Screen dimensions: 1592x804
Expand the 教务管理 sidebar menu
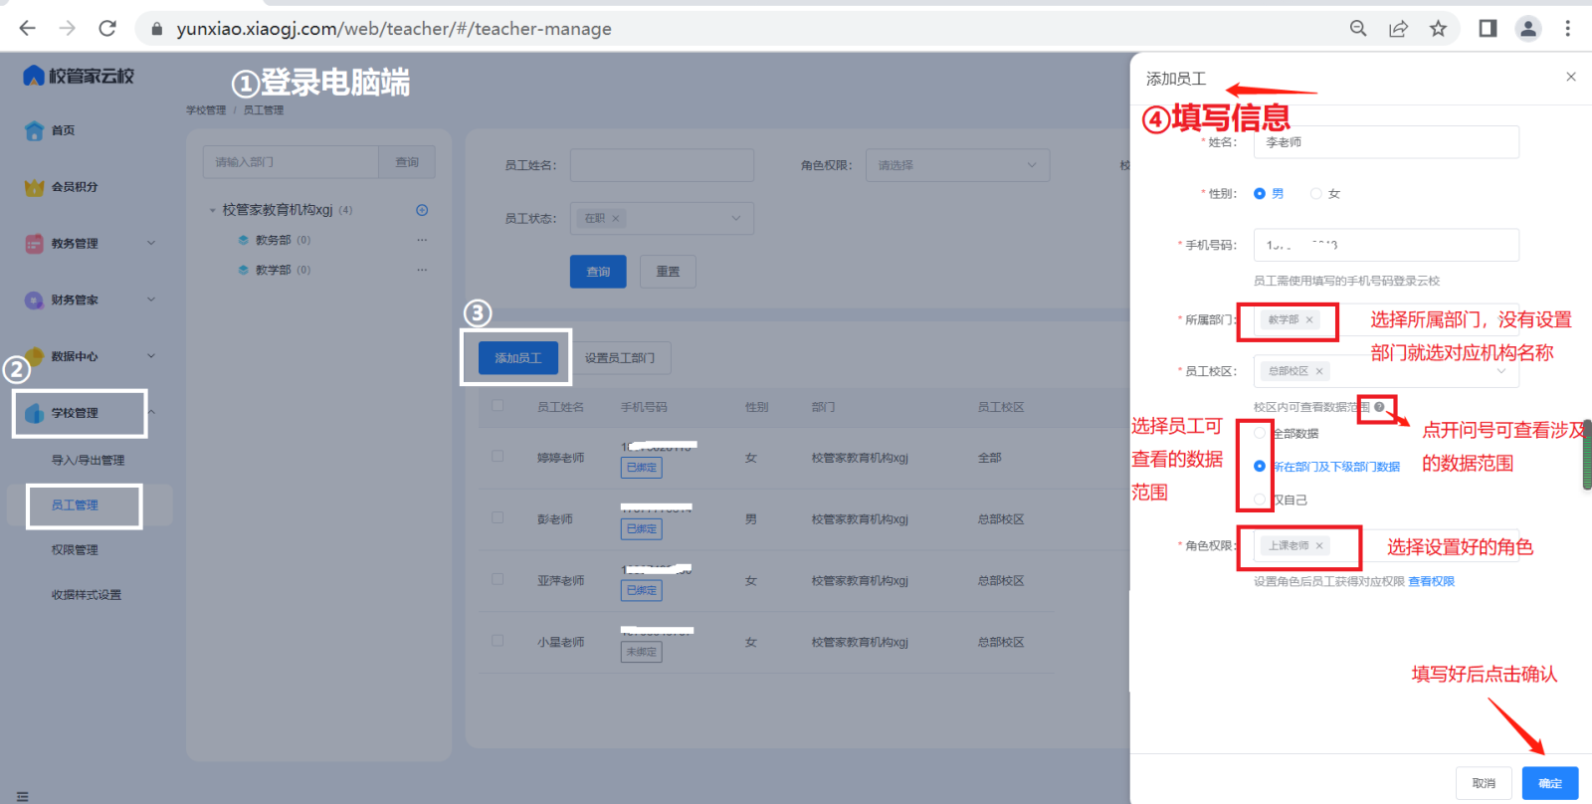pyautogui.click(x=151, y=243)
